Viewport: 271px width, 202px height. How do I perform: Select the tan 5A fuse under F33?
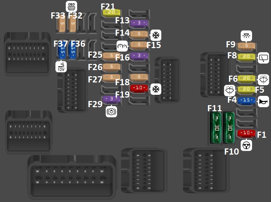[61, 25]
